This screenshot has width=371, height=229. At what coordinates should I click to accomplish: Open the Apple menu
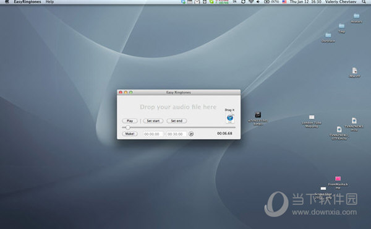tap(7, 2)
